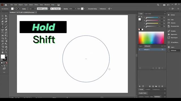181x101 pixels.
Task: Select the Column Graph tool
Action: coord(6,47)
